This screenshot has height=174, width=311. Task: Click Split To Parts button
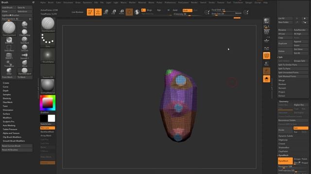[x=293, y=69]
